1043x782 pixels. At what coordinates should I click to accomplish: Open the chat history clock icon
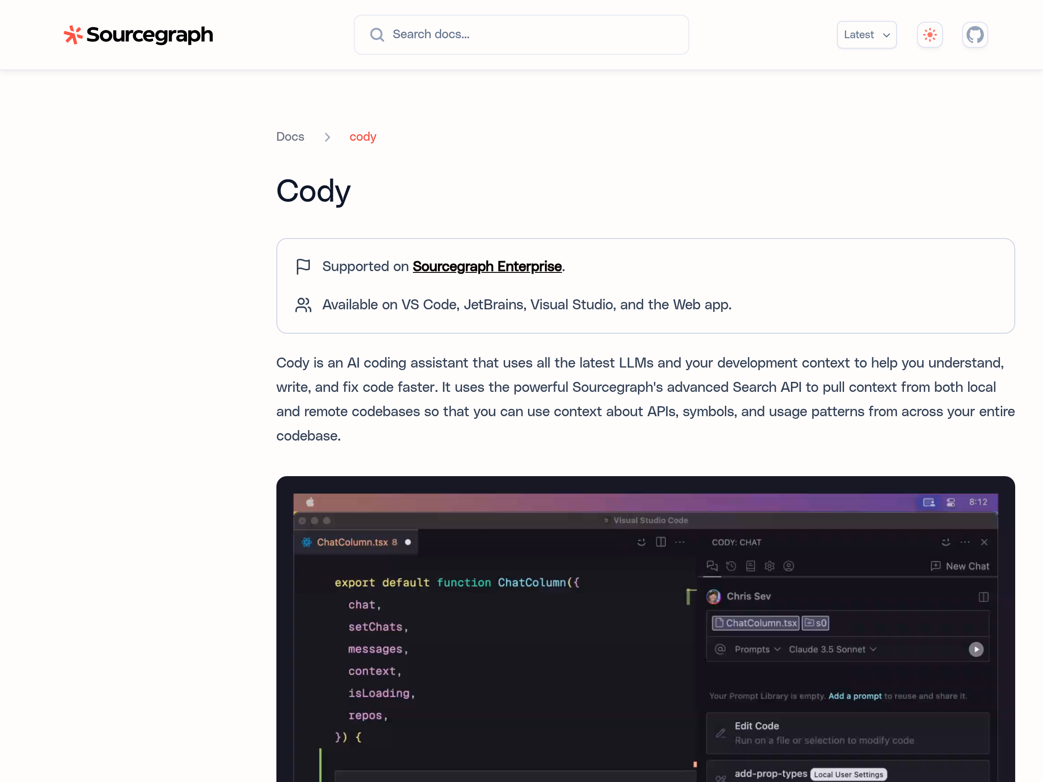coord(731,566)
